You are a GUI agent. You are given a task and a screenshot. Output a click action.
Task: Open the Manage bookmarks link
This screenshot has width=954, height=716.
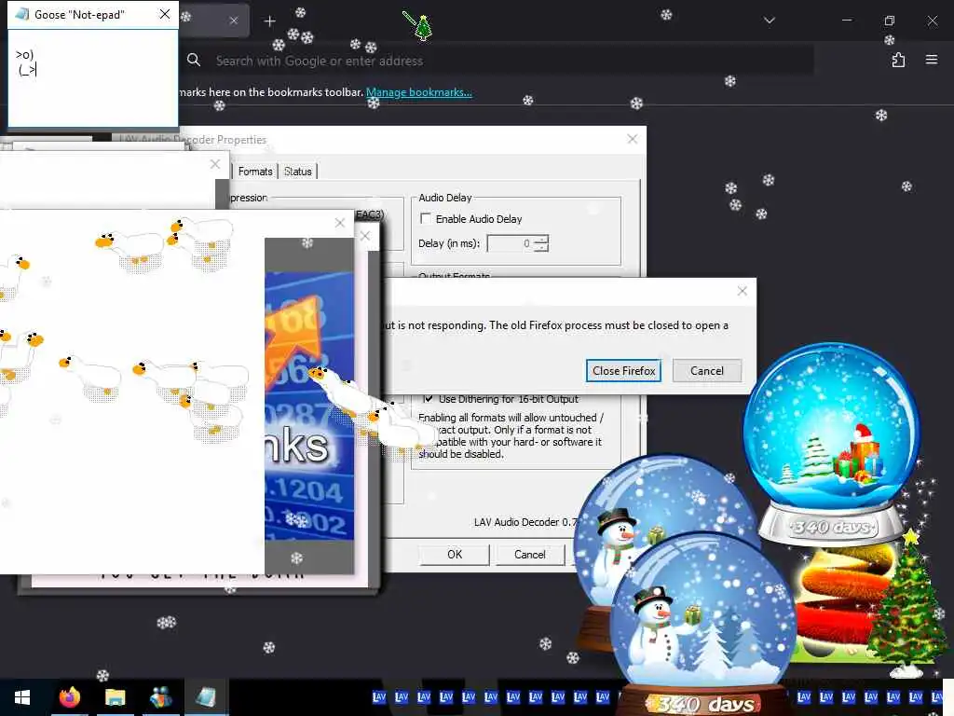pos(418,92)
